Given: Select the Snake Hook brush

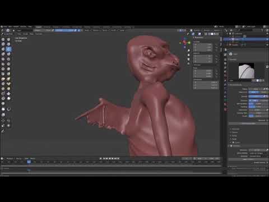Looking at the screenshot, I should point(8,79).
